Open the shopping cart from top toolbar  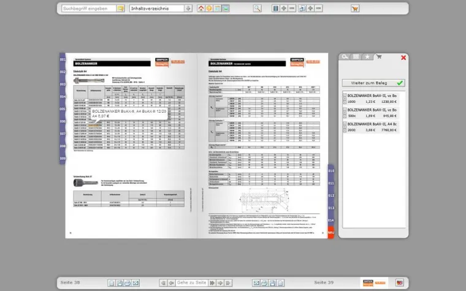tap(355, 9)
